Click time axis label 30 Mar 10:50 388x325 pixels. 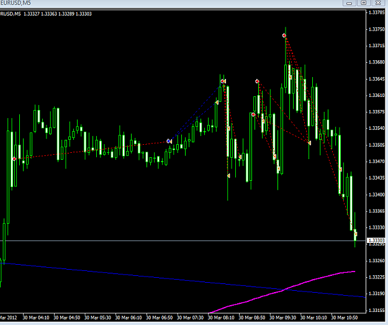(x=345, y=318)
